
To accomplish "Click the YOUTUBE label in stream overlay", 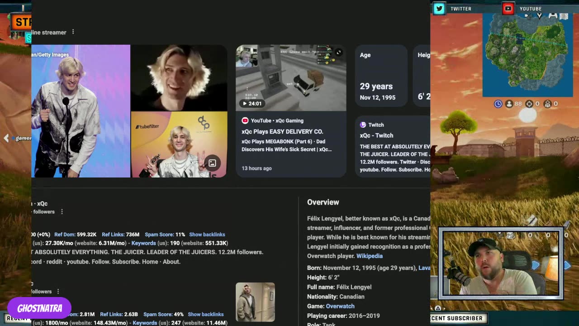I will (x=531, y=9).
